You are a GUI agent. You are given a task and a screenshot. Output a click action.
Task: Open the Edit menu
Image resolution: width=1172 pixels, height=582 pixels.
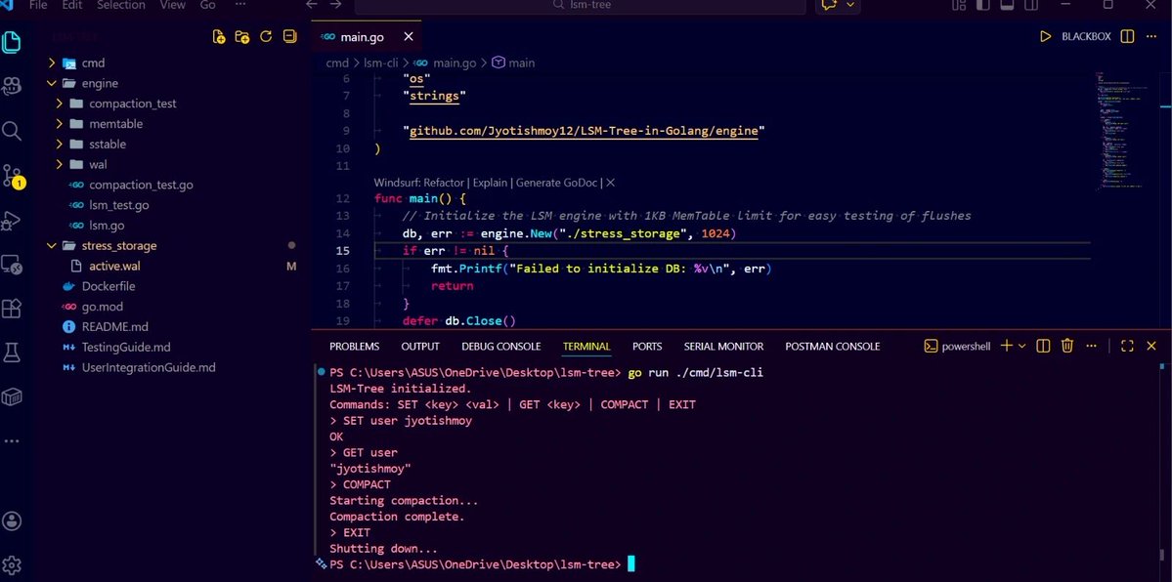[x=72, y=5]
